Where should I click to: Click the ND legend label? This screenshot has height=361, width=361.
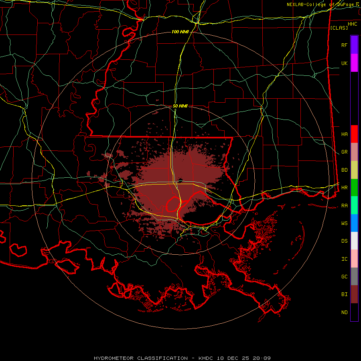click(x=344, y=312)
